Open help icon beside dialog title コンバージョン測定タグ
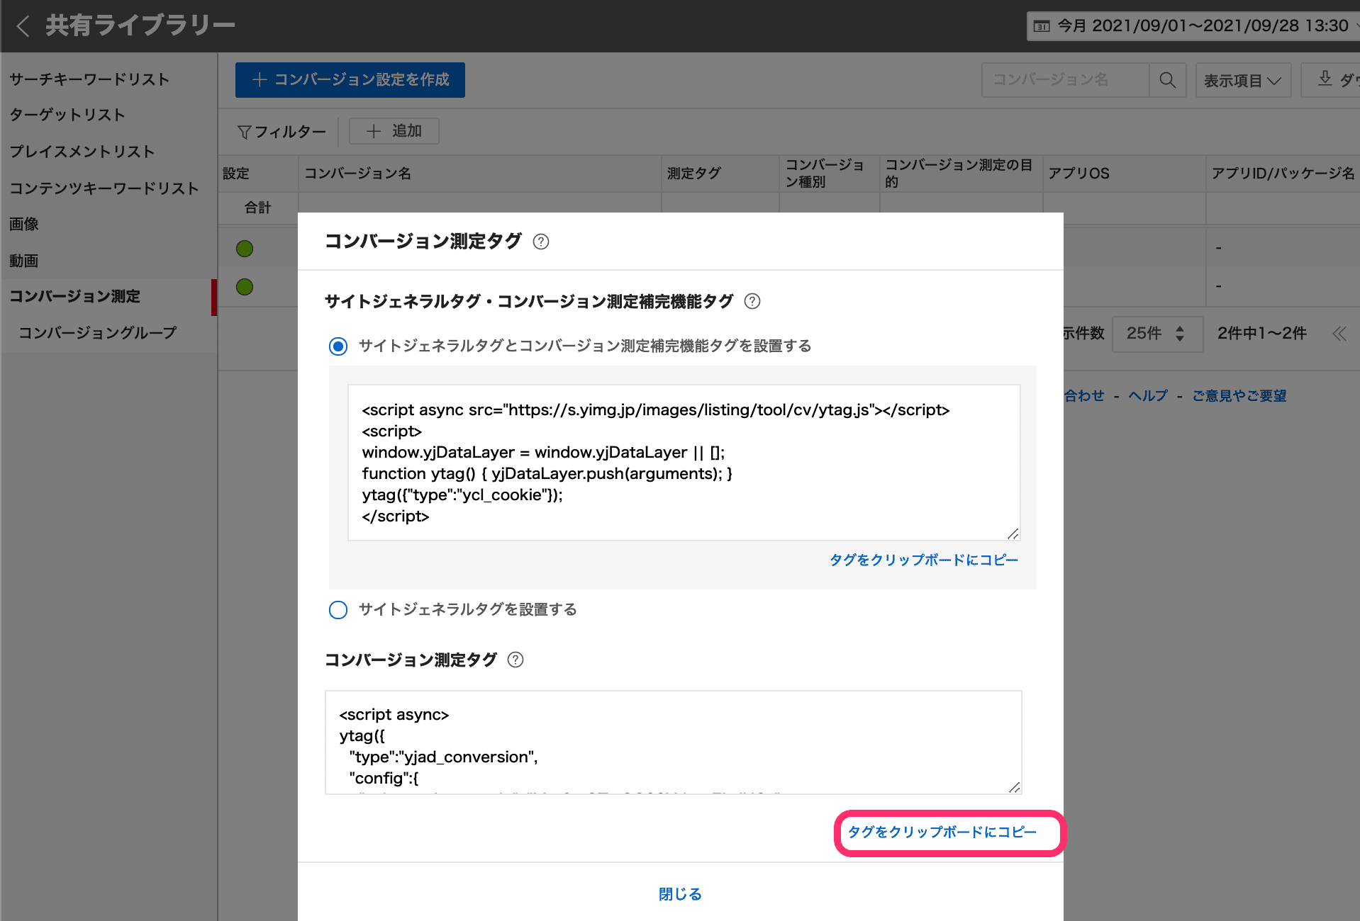 541,242
